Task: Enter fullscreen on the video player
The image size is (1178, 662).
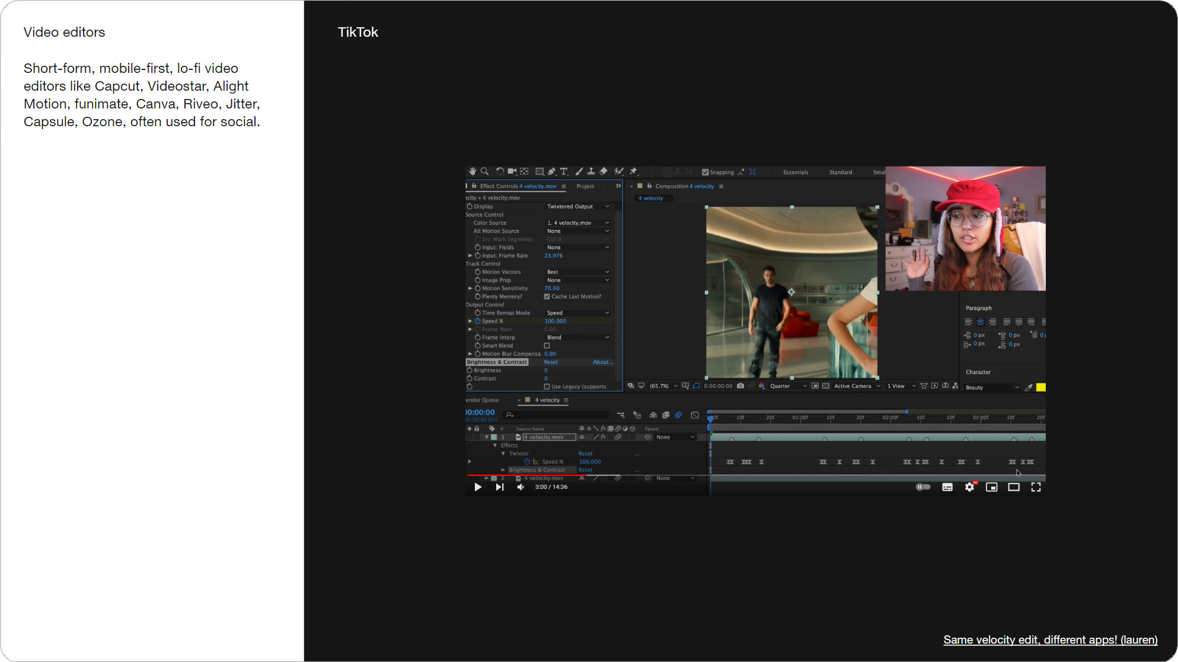Action: (1036, 487)
